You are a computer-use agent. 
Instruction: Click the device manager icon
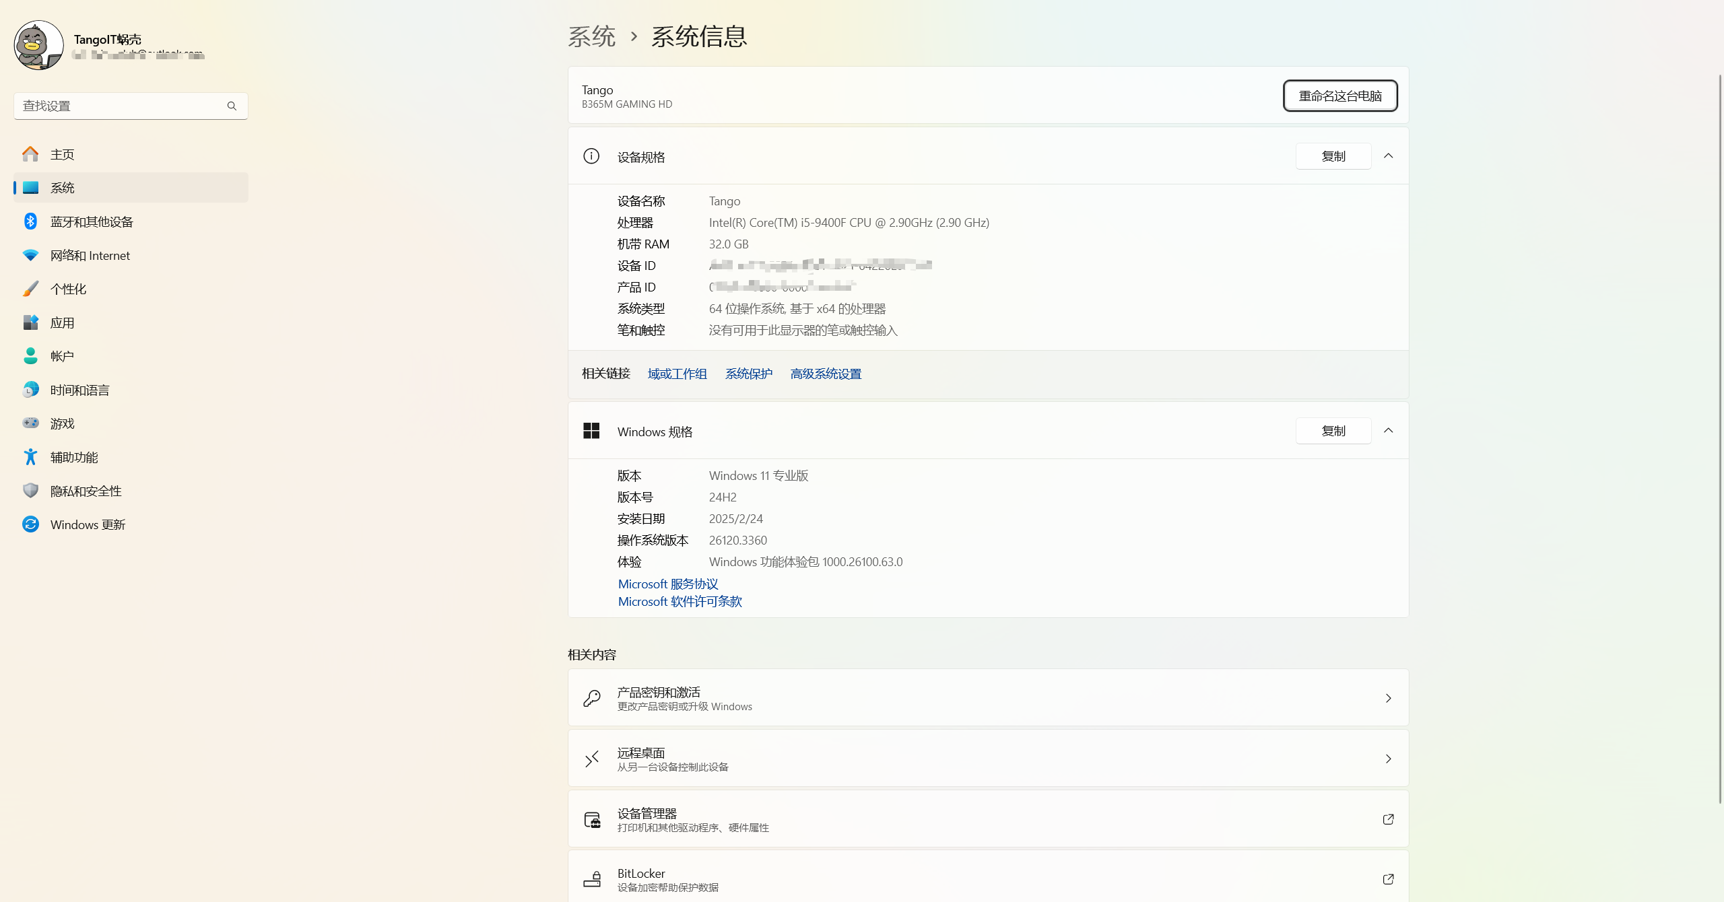pos(591,819)
